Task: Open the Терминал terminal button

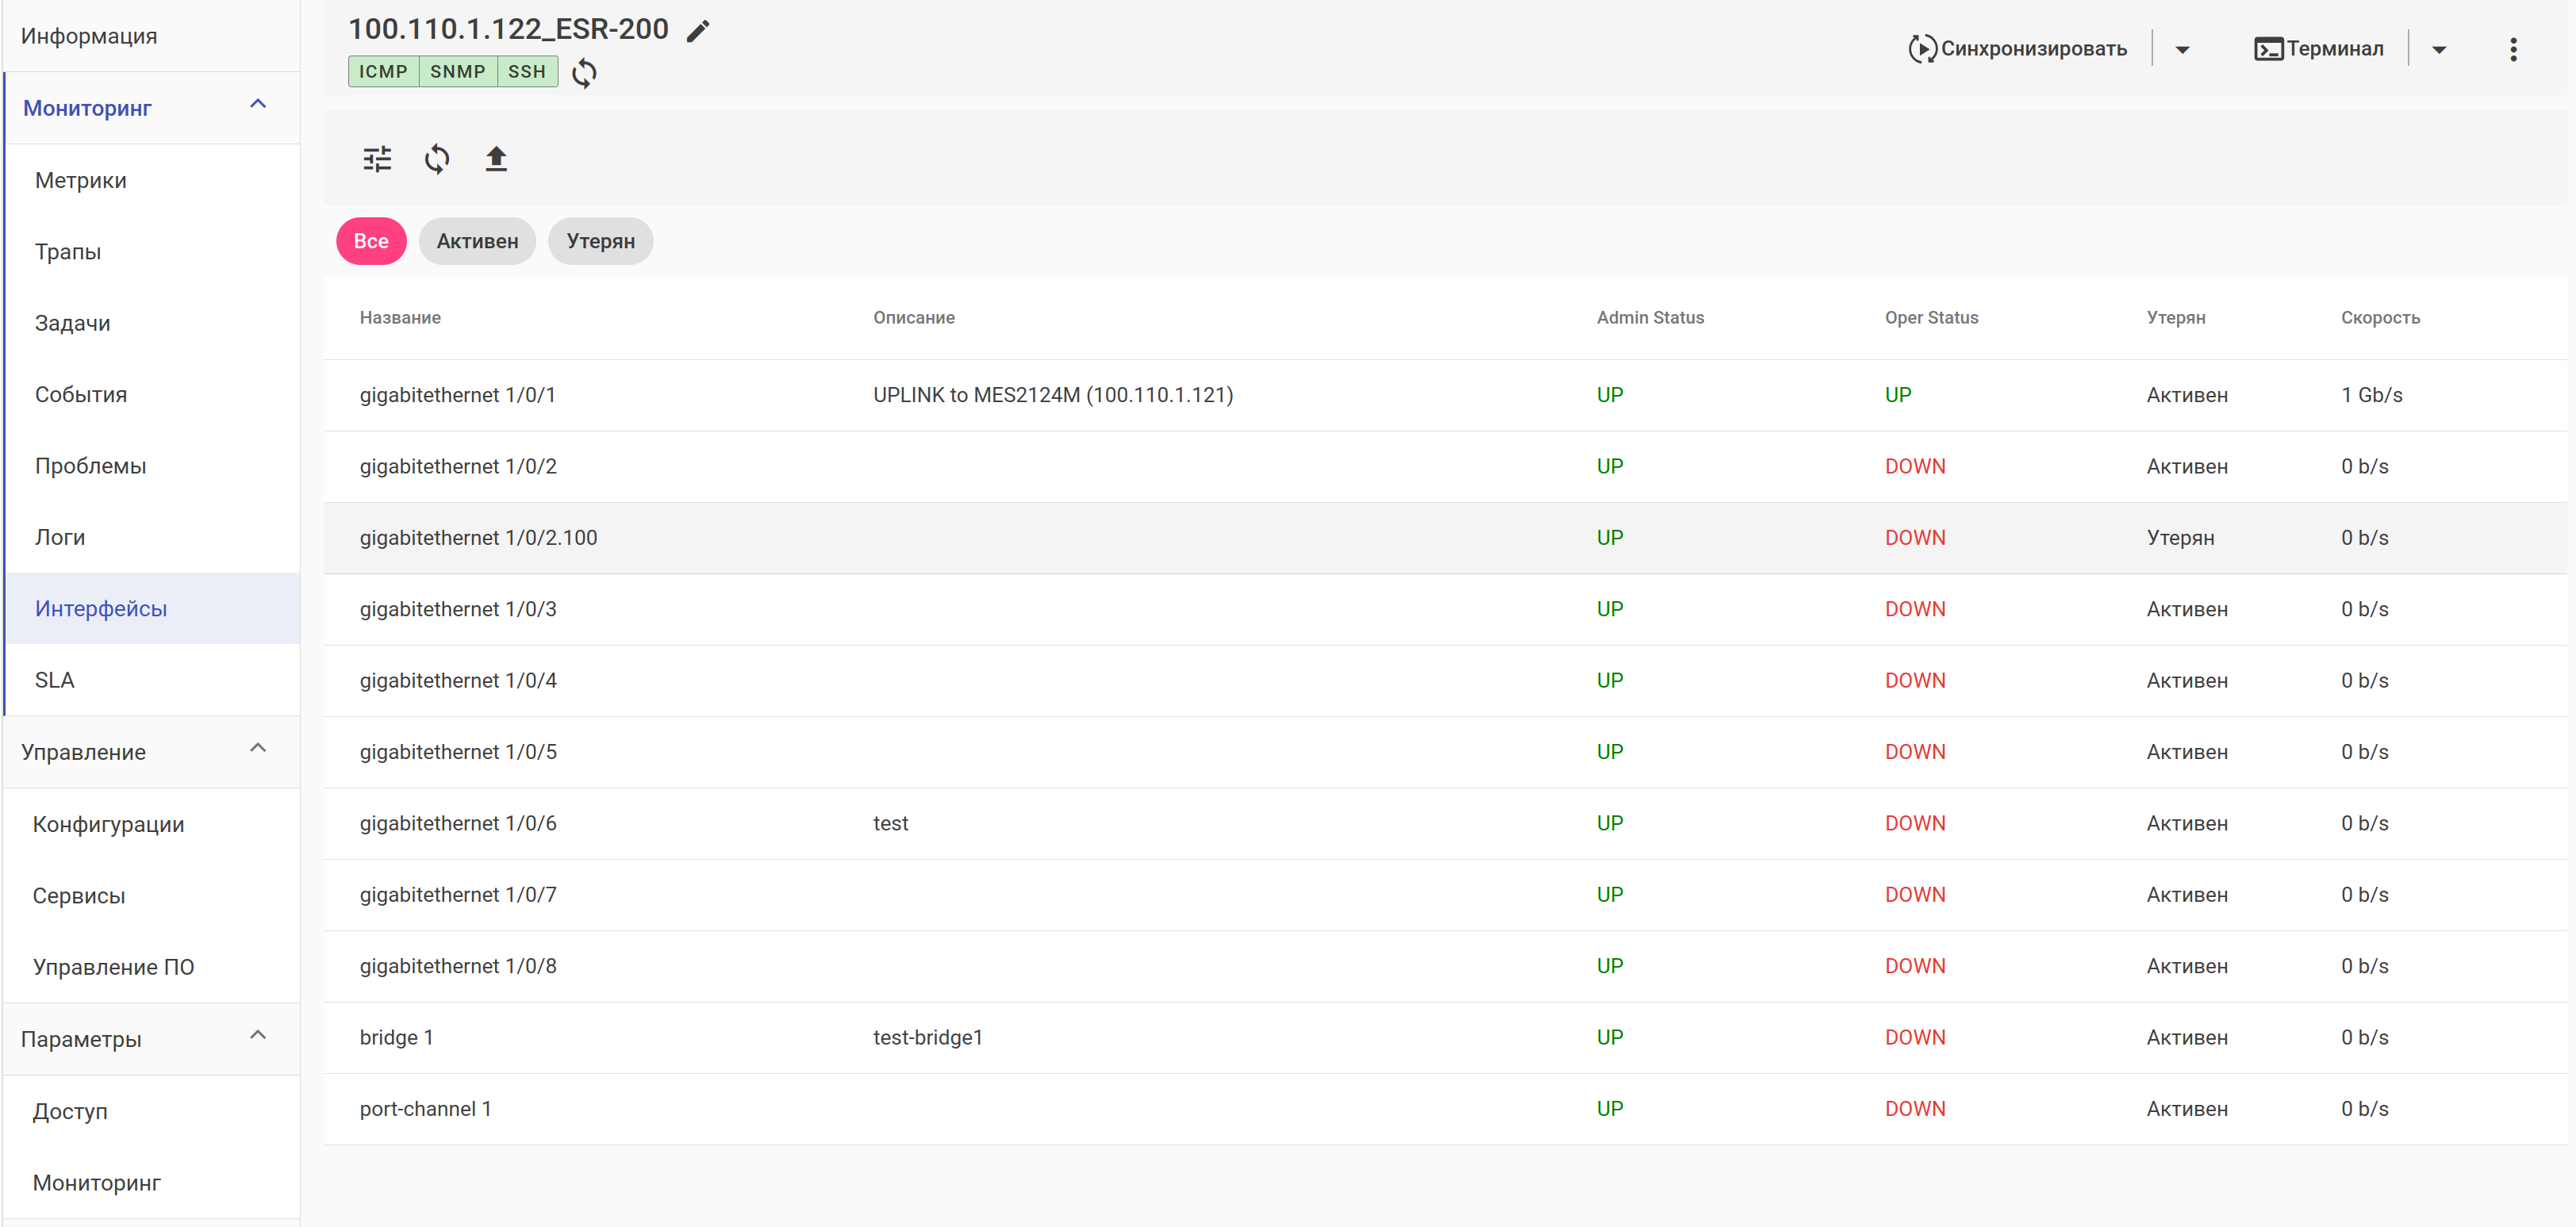Action: click(x=2318, y=49)
